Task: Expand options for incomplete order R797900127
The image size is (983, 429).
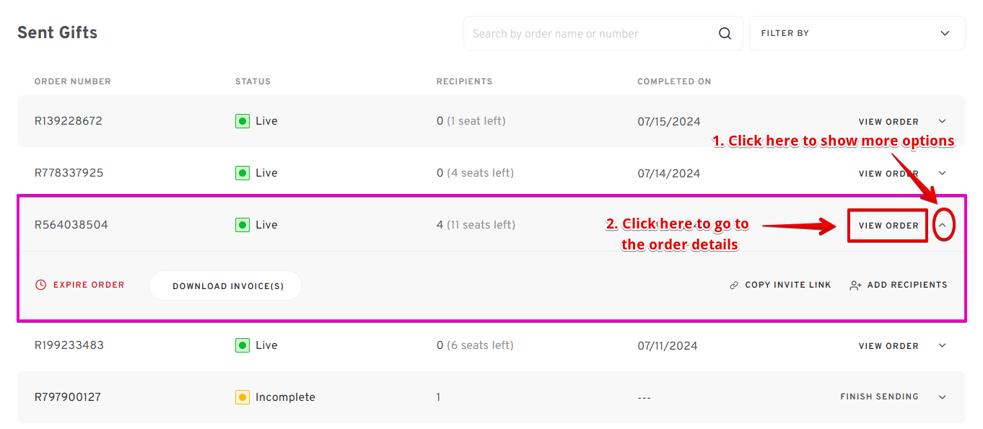Action: (942, 397)
